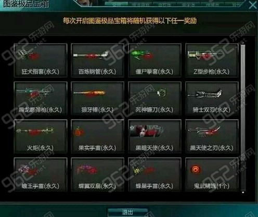Select the 死神镰刀(永久) scythe item
This screenshot has height=217, width=258.
pyautogui.click(x=154, y=98)
